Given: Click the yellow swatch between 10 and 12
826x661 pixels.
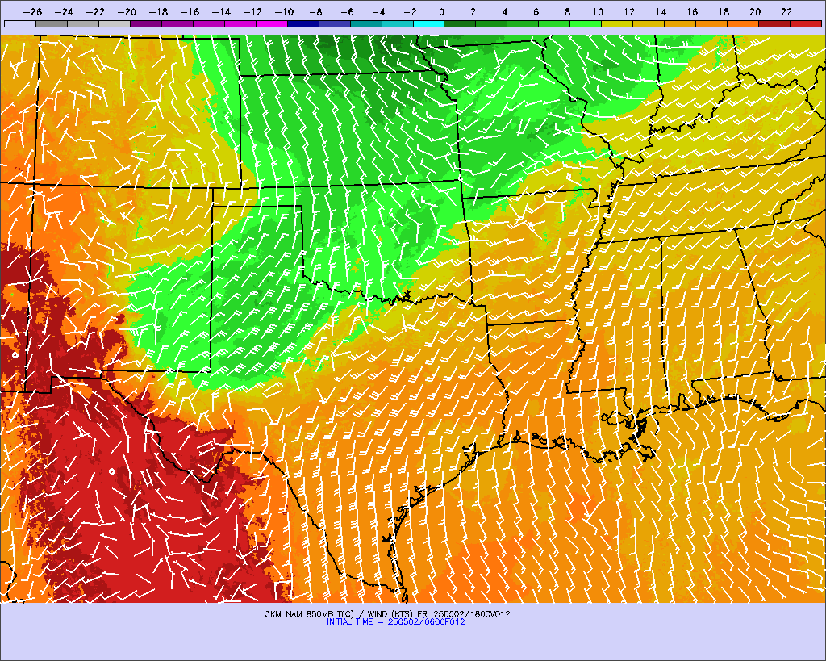Looking at the screenshot, I should (x=617, y=23).
